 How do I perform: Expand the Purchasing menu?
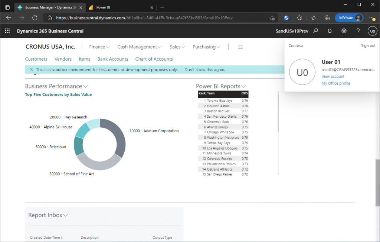(206, 47)
